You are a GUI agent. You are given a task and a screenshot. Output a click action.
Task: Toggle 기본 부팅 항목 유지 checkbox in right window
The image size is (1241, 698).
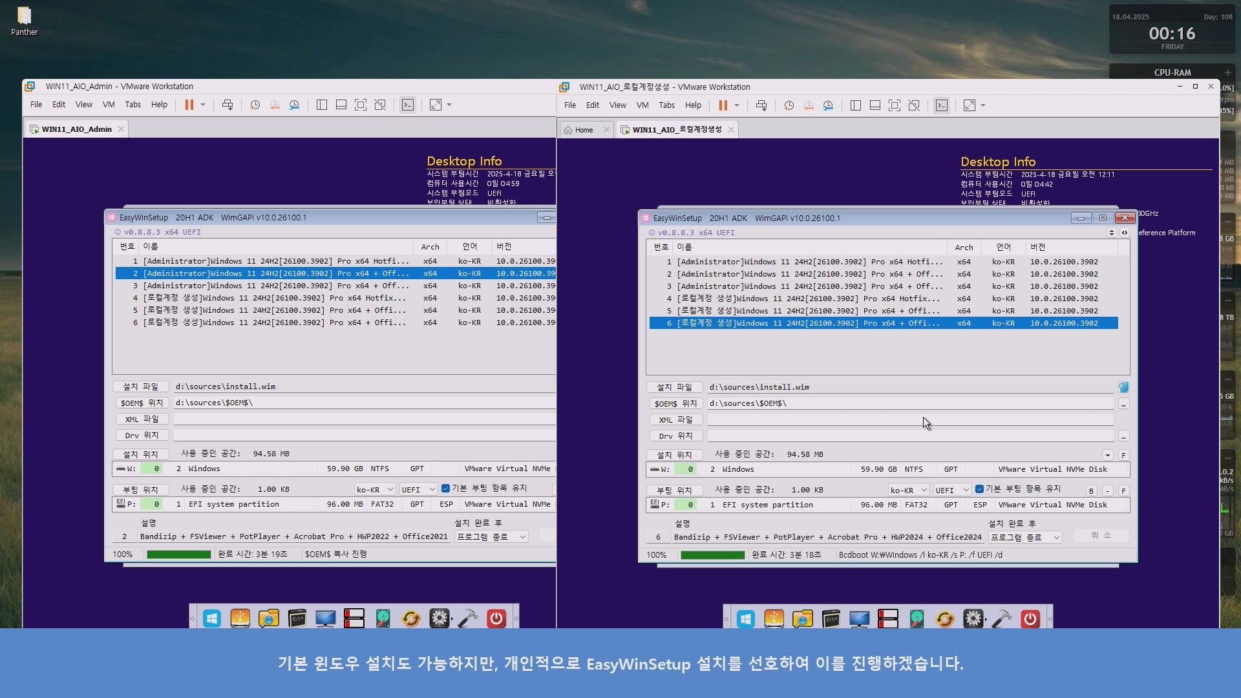point(979,489)
